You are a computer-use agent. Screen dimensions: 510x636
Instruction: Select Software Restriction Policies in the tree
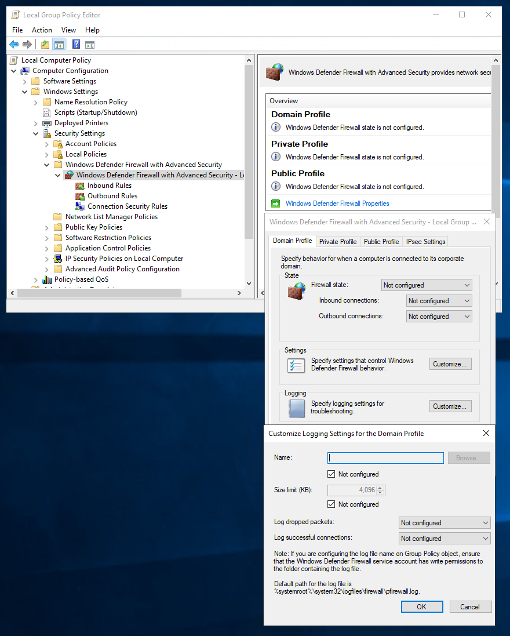point(108,238)
